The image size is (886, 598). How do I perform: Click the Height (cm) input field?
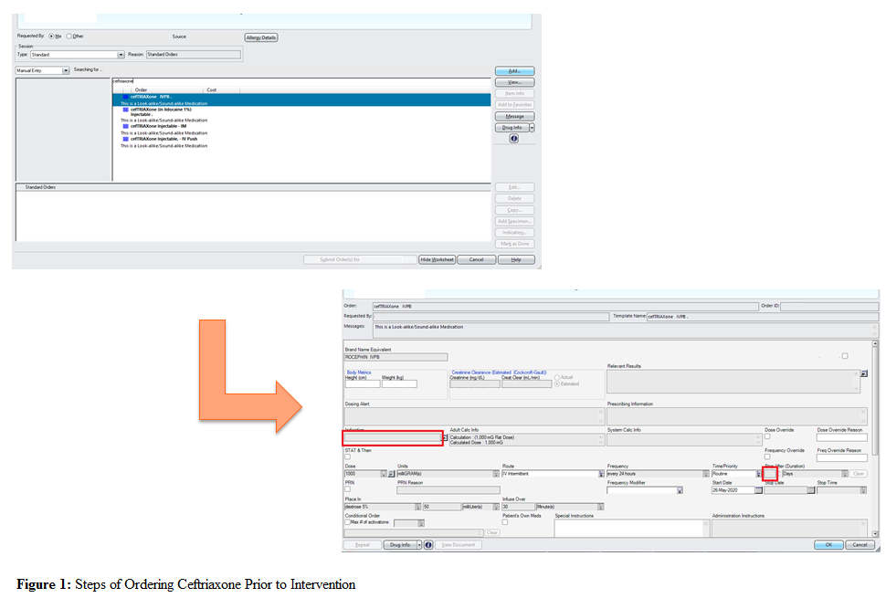pyautogui.click(x=362, y=384)
